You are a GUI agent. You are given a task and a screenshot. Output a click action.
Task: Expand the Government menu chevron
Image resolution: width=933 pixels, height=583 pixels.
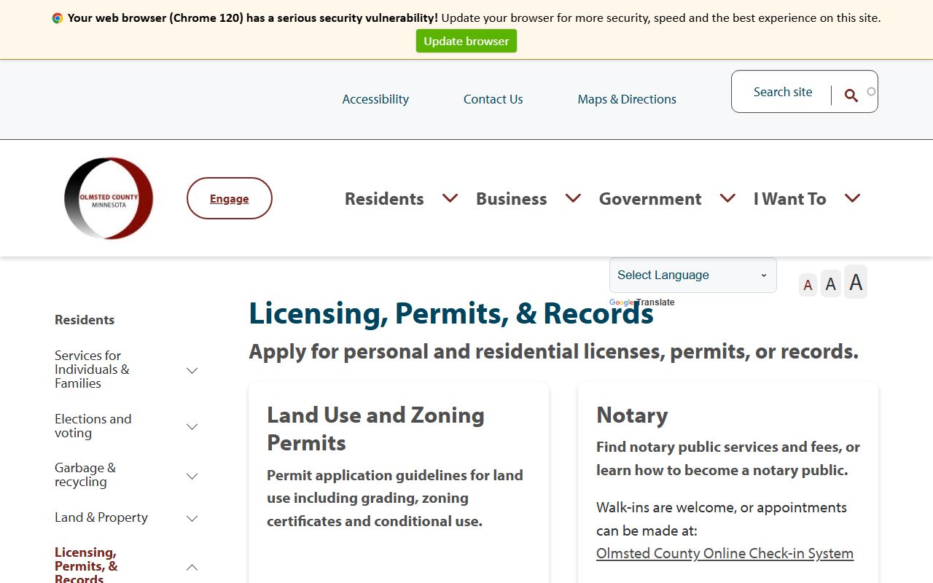(727, 198)
